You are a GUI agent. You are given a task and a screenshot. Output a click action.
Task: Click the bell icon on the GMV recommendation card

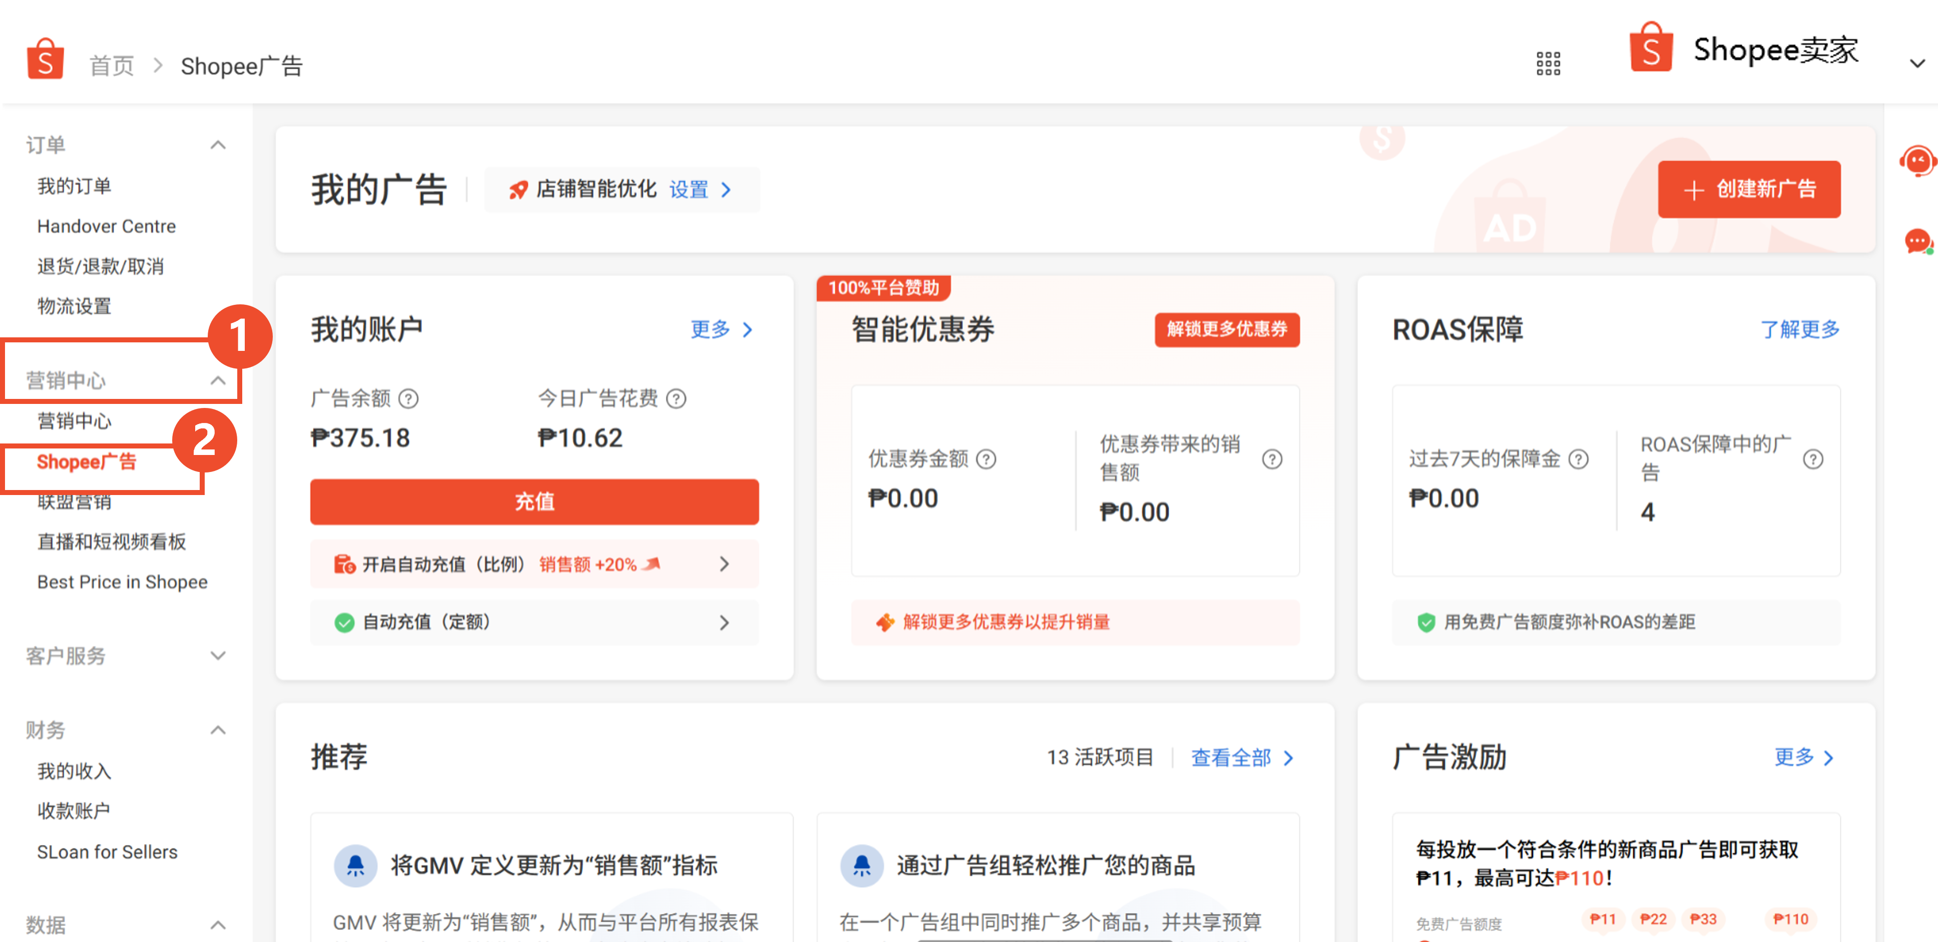pyautogui.click(x=355, y=865)
